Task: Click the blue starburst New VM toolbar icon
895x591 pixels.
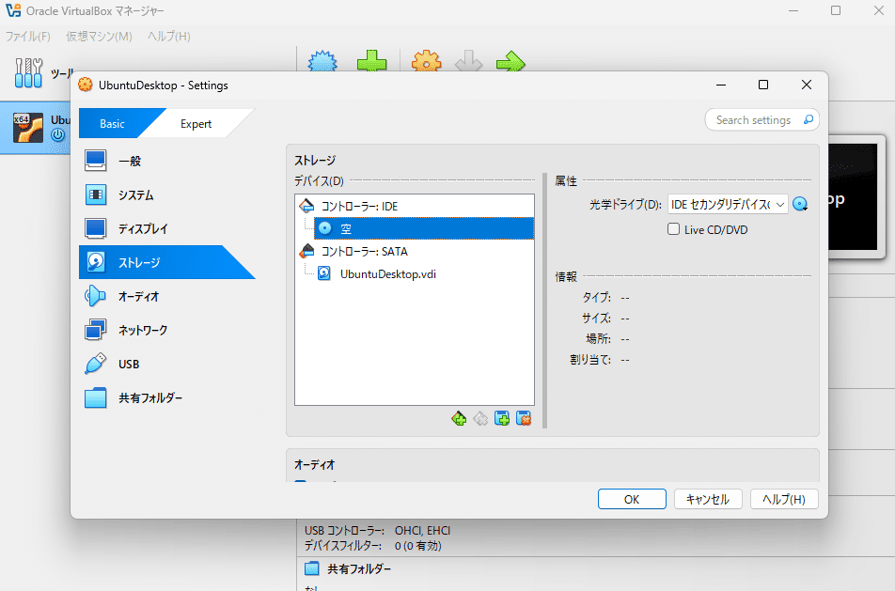Action: [x=322, y=61]
